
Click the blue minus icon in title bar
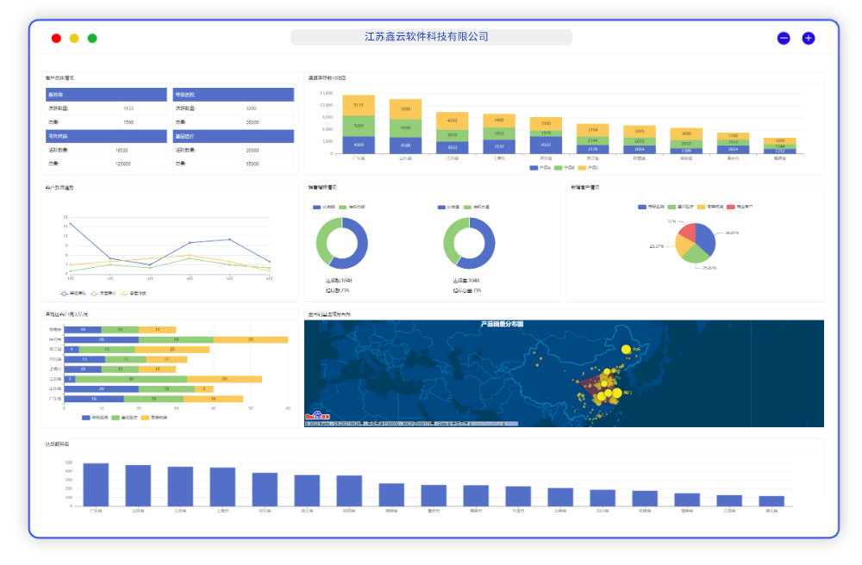coord(784,38)
